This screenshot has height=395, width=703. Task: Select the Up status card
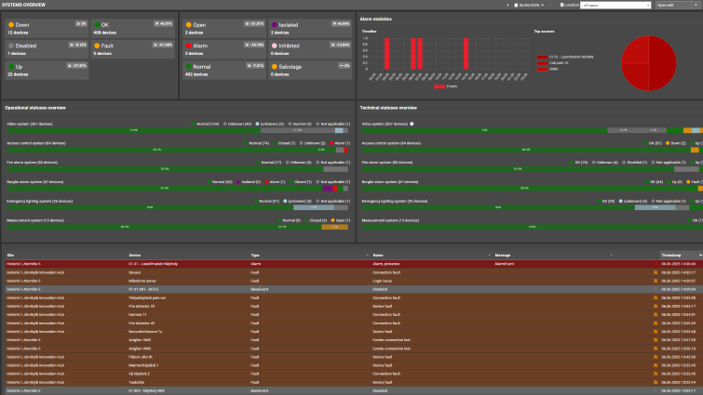(x=47, y=71)
